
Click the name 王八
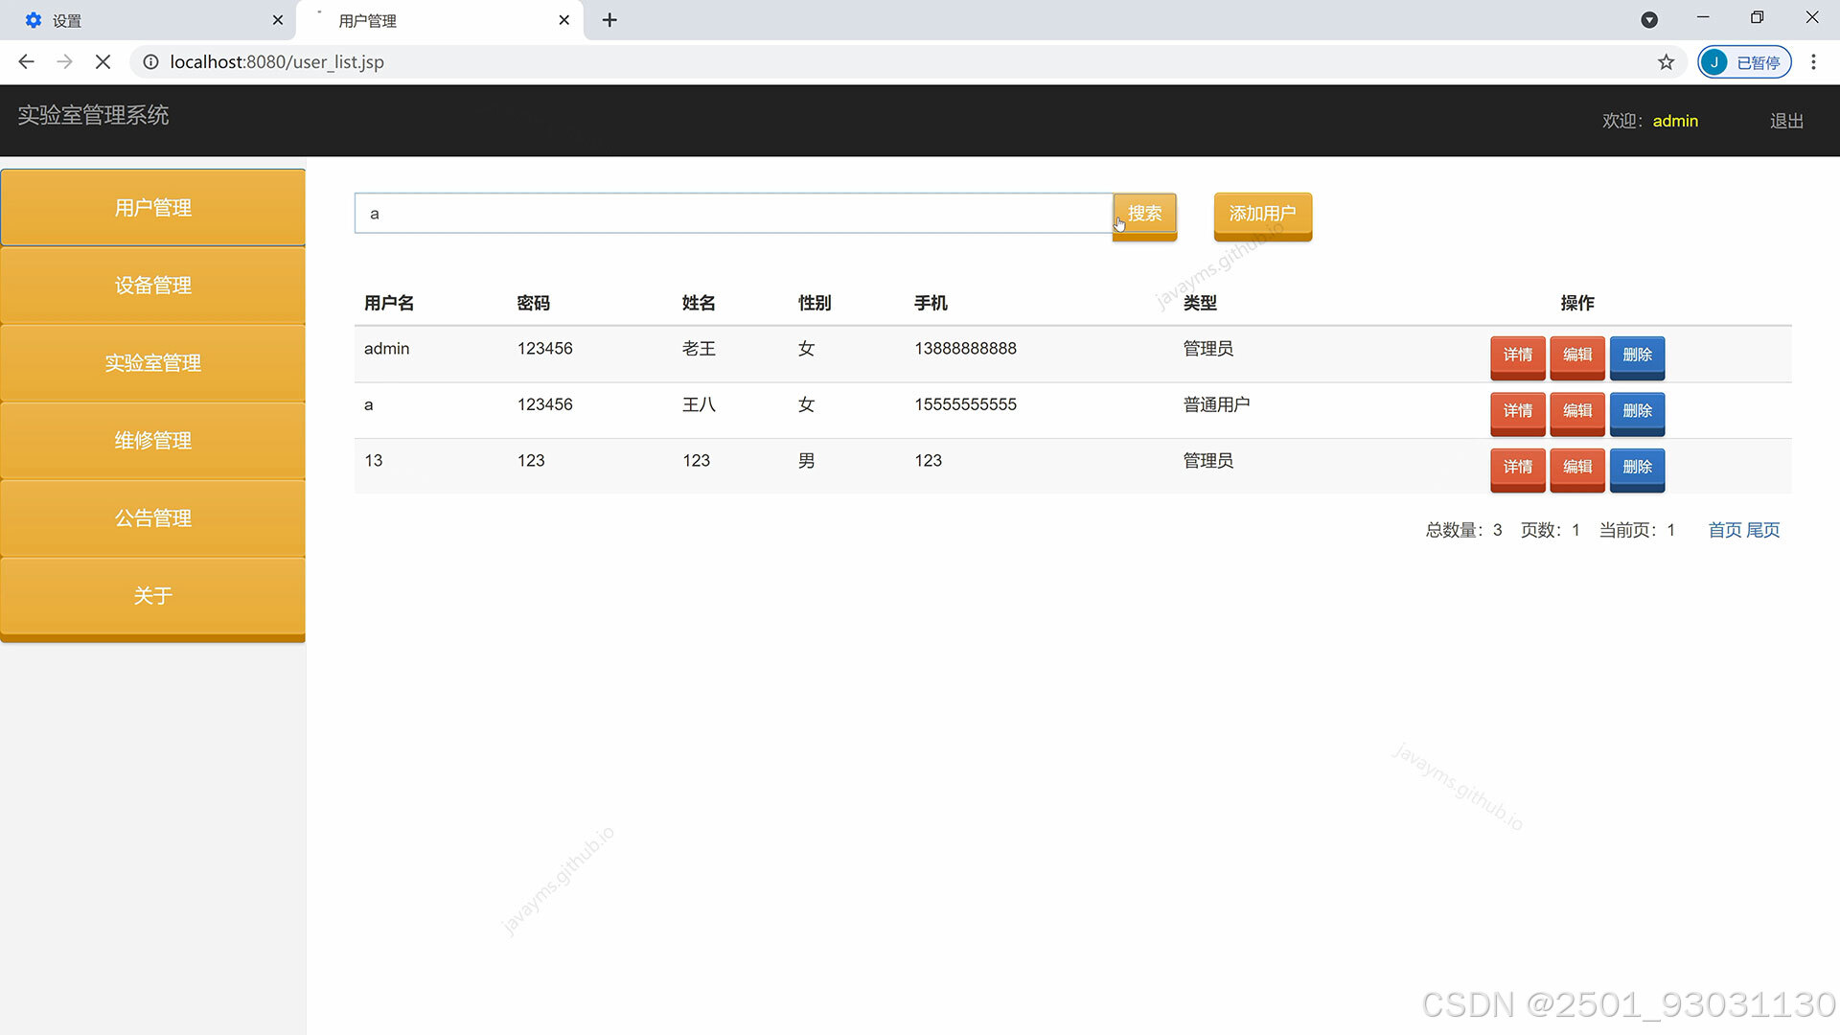[x=699, y=404]
